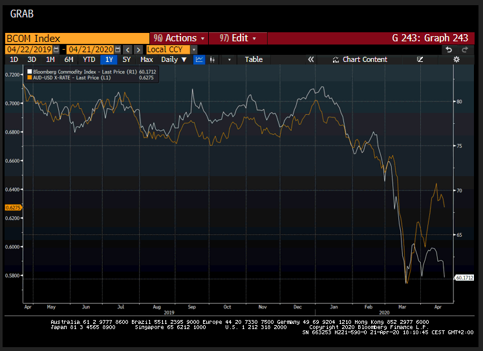
Task: Click the 0.6275 left axis price tag
Action: point(13,208)
